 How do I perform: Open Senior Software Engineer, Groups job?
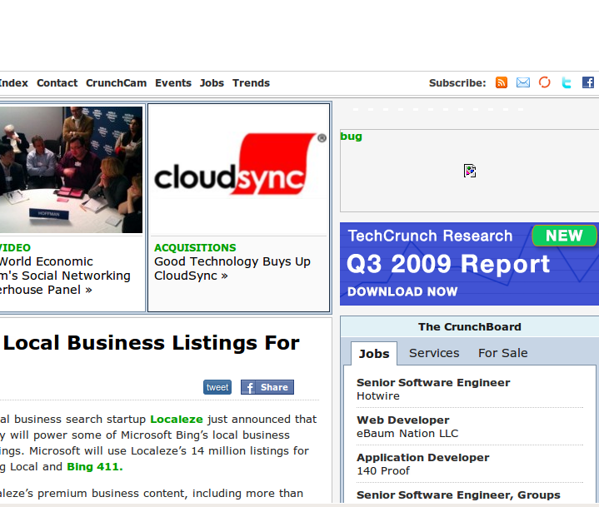tap(458, 495)
